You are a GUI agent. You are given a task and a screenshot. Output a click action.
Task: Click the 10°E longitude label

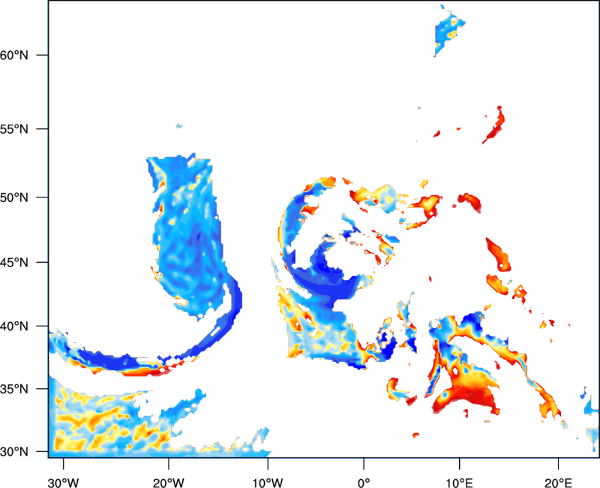coord(460,483)
